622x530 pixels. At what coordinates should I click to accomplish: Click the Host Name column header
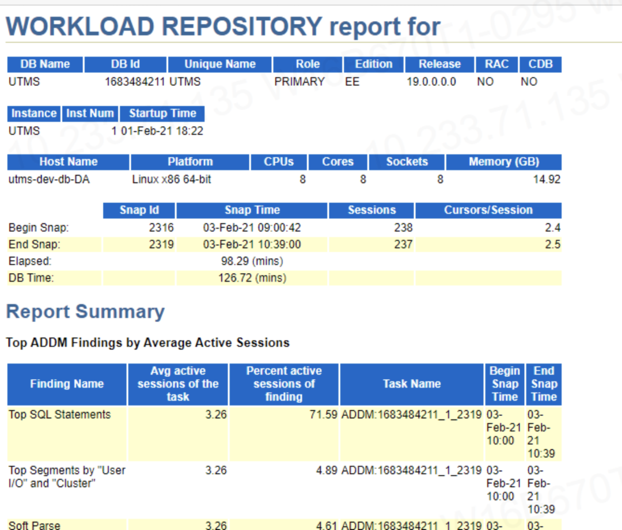(x=68, y=162)
